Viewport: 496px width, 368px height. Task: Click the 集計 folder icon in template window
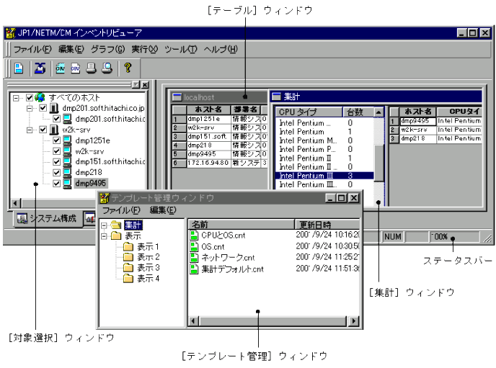[116, 225]
